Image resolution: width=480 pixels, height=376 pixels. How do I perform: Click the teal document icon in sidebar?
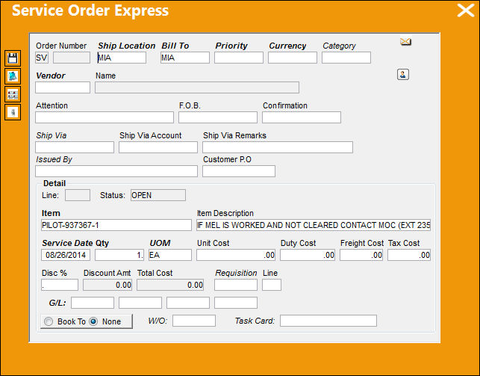pos(13,76)
